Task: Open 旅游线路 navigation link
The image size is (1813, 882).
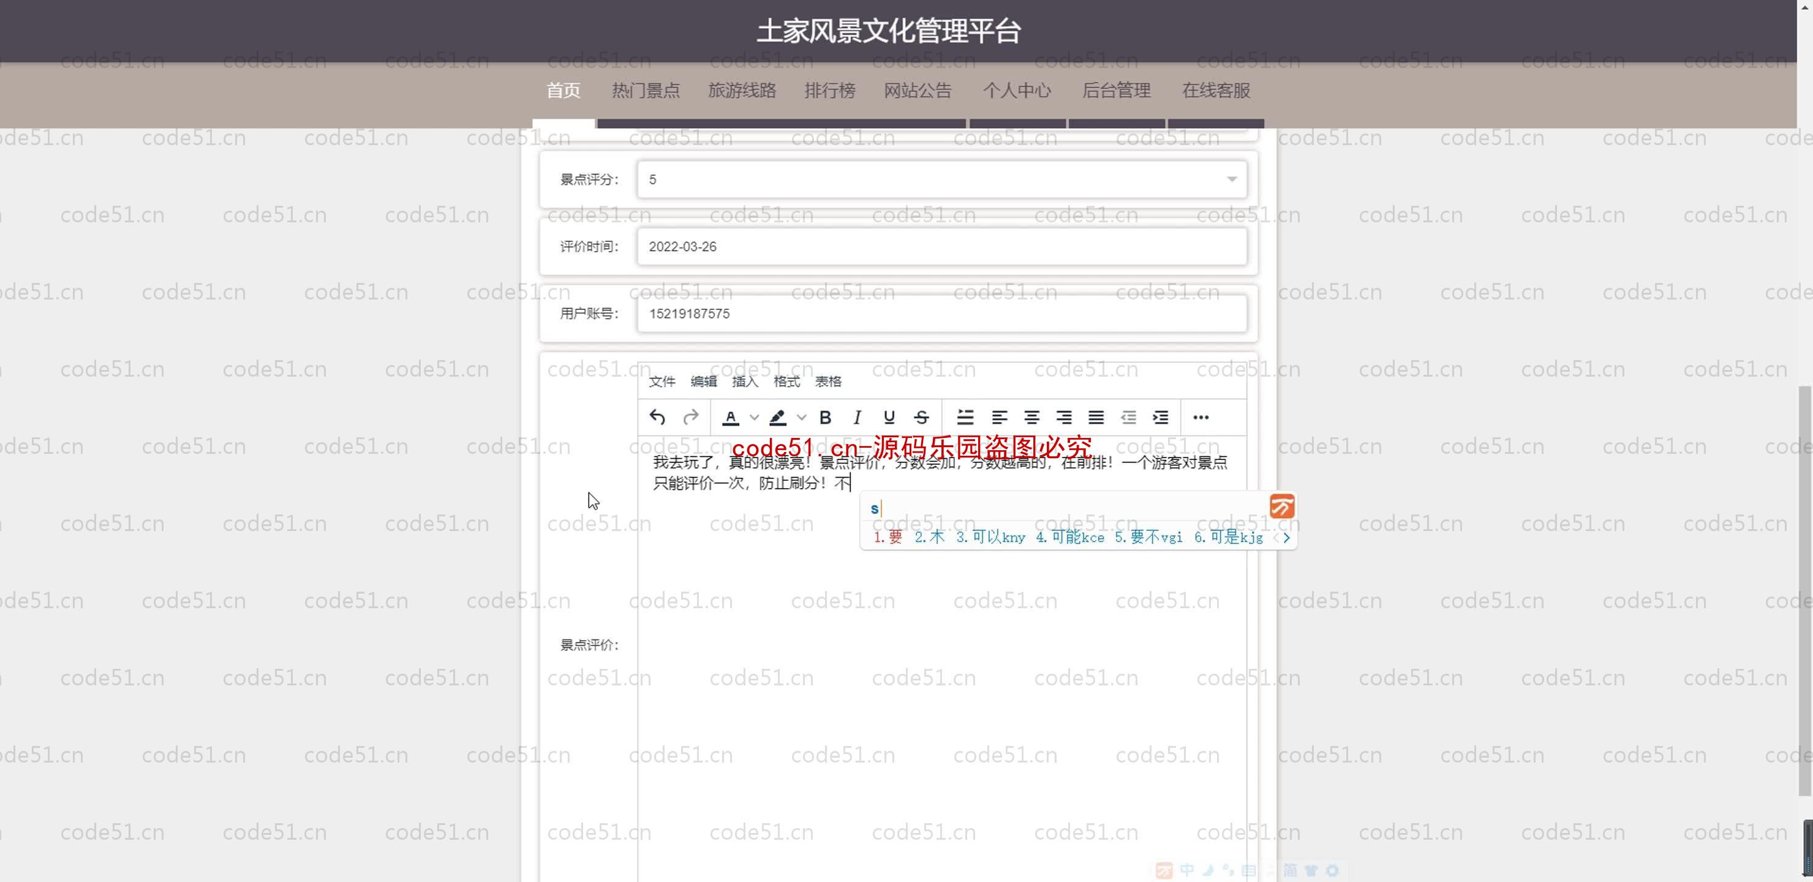Action: (742, 91)
